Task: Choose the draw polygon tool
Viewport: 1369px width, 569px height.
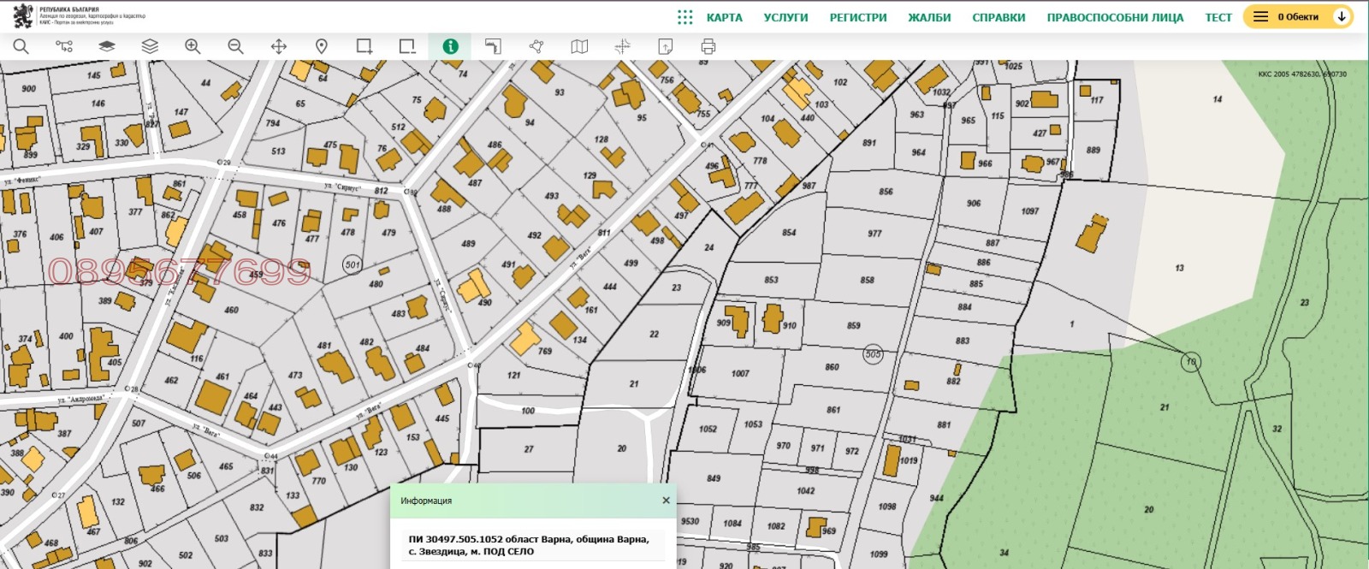Action: click(x=536, y=47)
